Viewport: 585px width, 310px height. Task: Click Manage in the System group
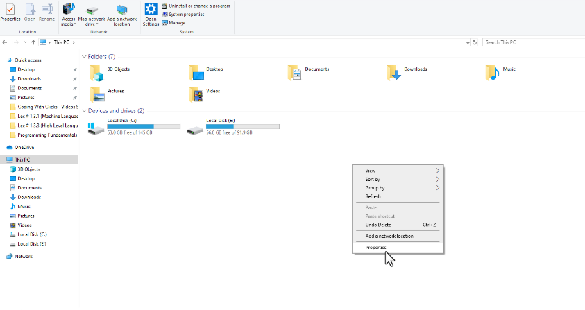(173, 23)
